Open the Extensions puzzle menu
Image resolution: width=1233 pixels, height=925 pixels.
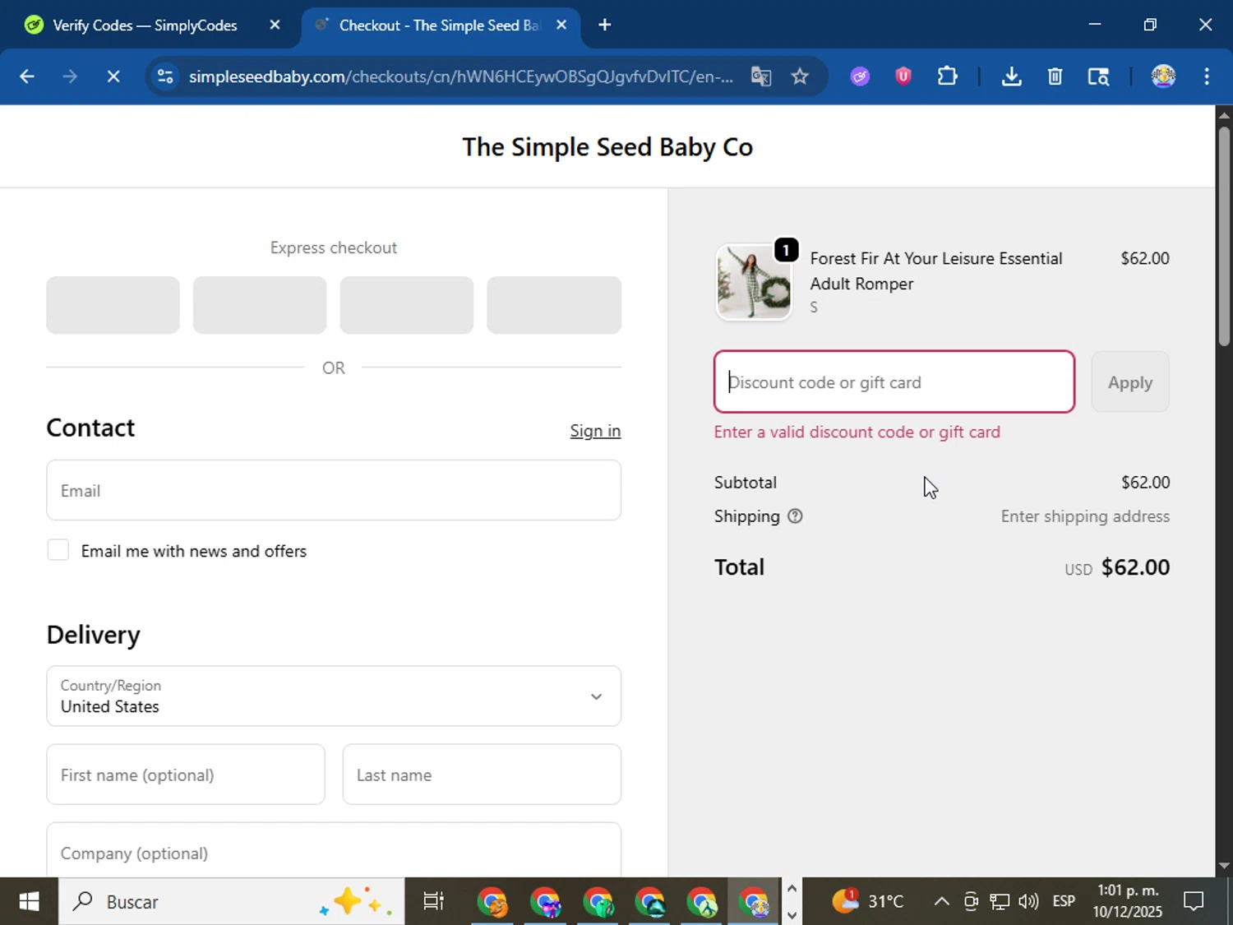[x=947, y=76]
